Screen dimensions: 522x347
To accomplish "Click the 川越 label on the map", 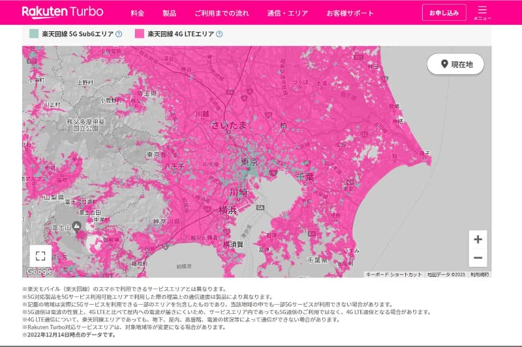I will click(202, 114).
